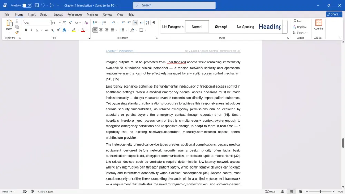The image size is (345, 194).
Task: Switch to the References tab
Action: pos(75,14)
